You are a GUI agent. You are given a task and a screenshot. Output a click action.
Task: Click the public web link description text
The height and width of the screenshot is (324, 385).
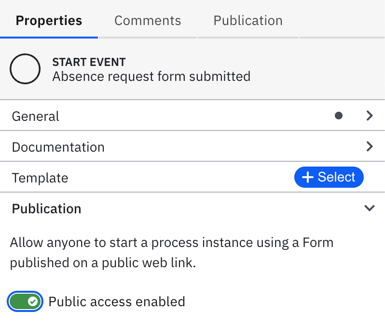point(172,253)
